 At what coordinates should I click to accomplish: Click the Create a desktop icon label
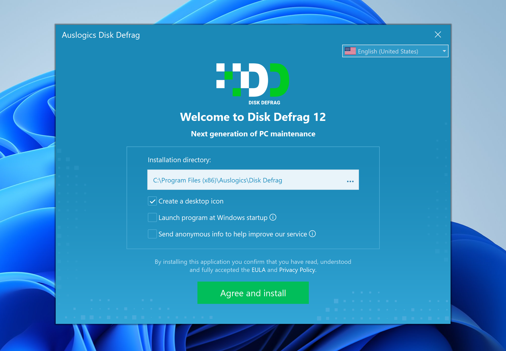pos(191,201)
